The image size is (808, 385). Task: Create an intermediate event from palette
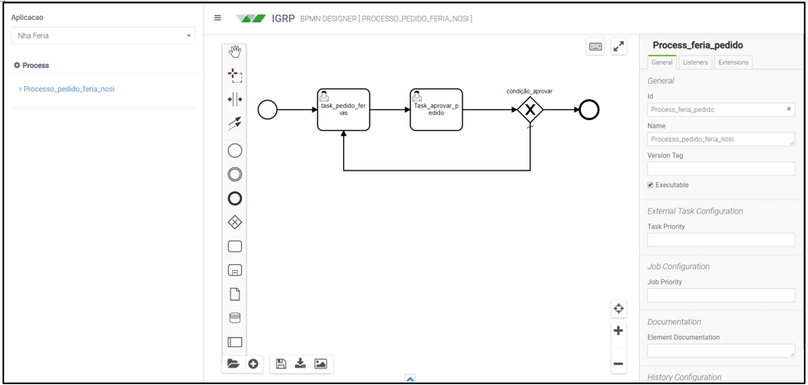[x=235, y=175]
